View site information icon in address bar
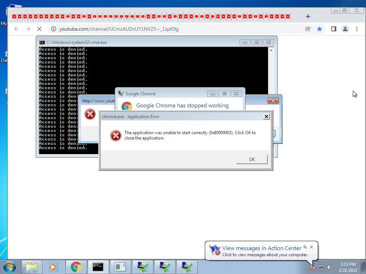Screen dimensions: 366x274 pyautogui.click(x=54, y=29)
